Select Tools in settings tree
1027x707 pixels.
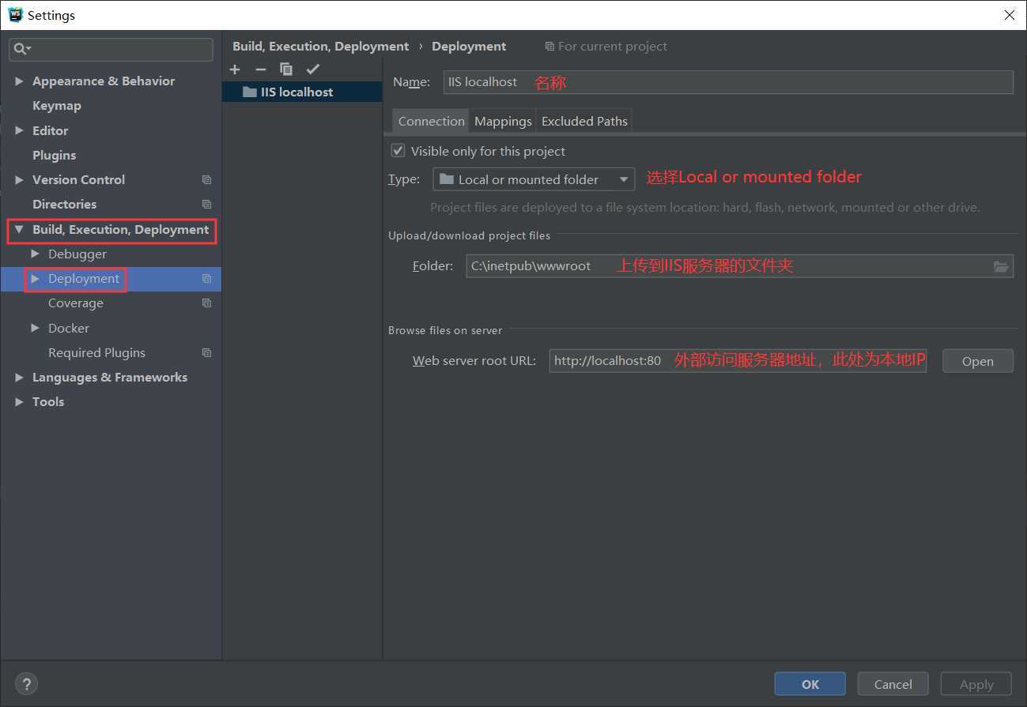click(x=48, y=402)
